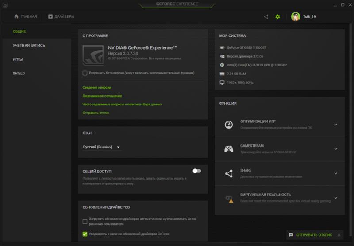Screen dimensions: 354x246
Task: Click the share icon in top bar
Action: point(266,16)
